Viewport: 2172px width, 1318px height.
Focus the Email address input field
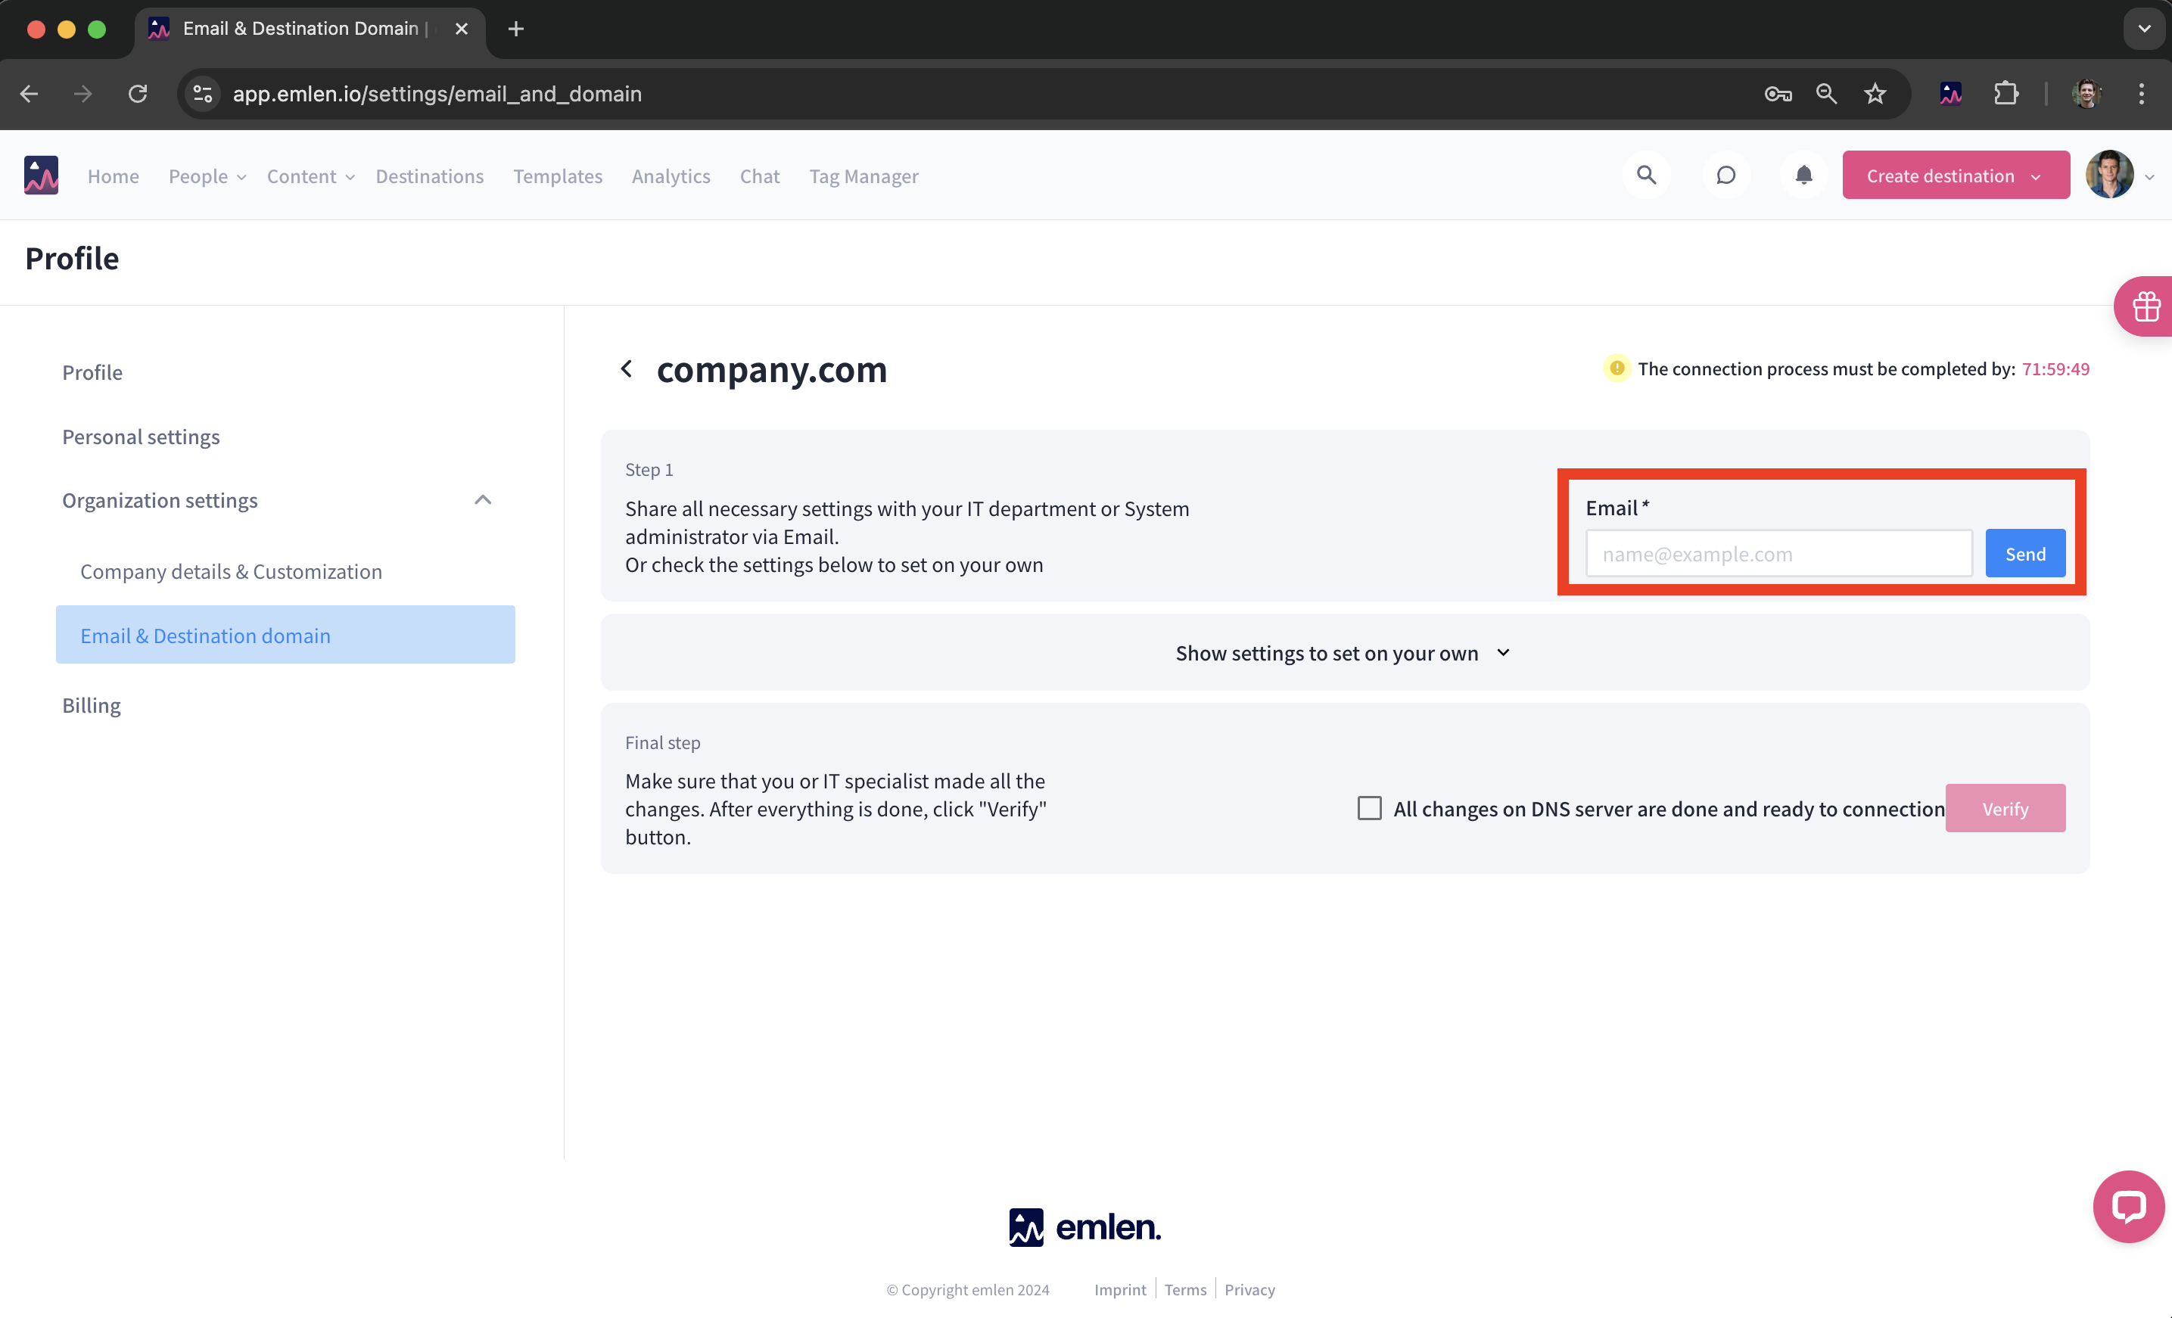(1778, 553)
